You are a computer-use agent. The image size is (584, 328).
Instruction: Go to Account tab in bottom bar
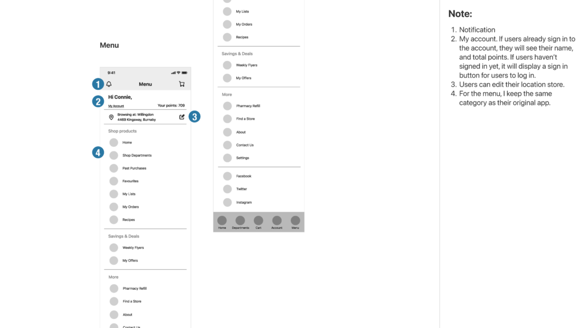click(x=277, y=222)
